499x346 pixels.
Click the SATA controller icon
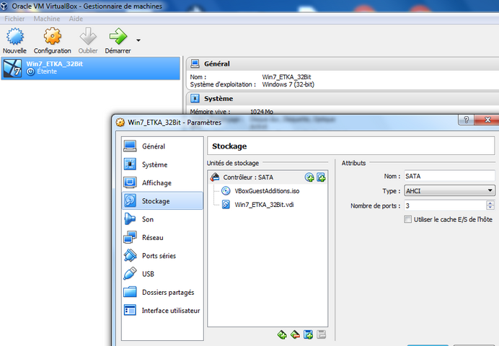pyautogui.click(x=215, y=177)
